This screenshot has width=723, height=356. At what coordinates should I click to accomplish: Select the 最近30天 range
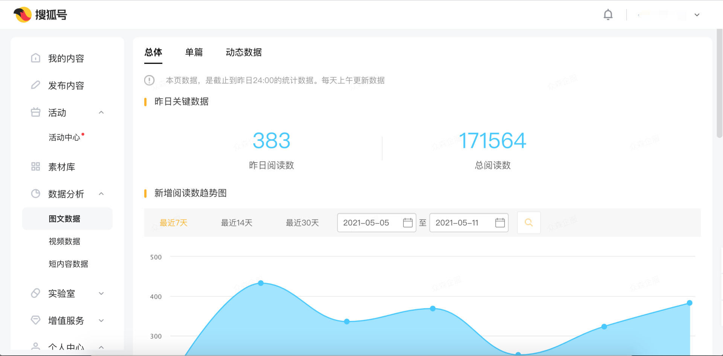click(302, 223)
